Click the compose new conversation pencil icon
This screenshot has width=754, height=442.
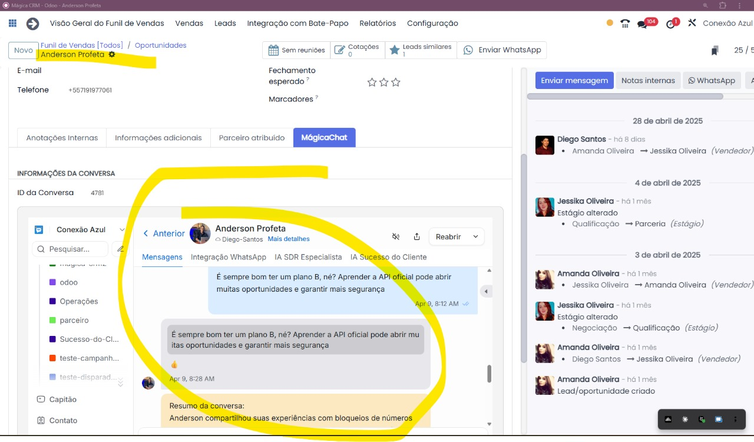point(120,249)
